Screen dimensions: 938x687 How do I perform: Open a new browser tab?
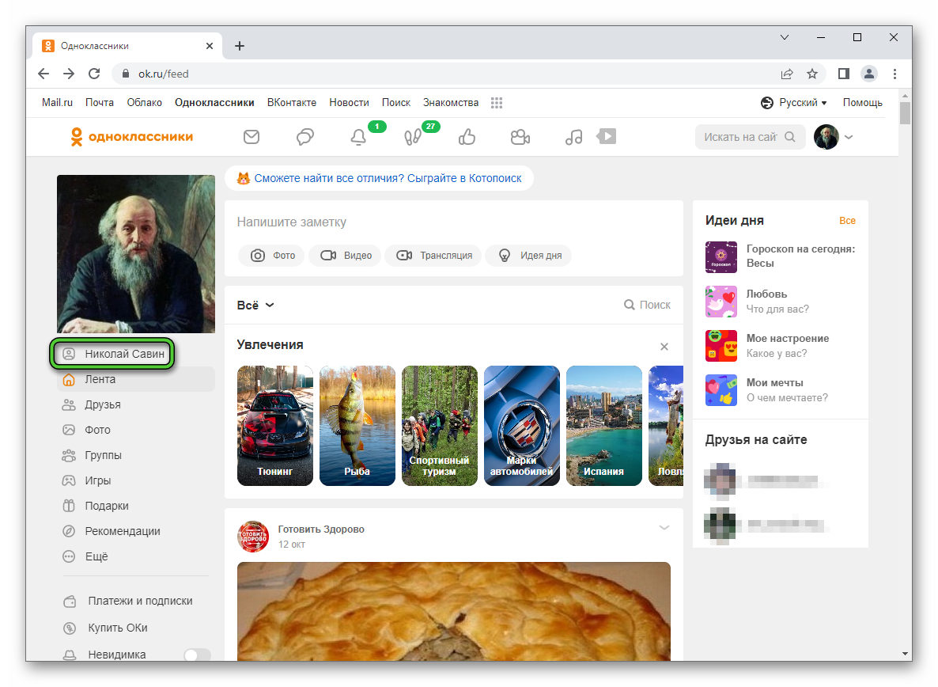(x=240, y=45)
